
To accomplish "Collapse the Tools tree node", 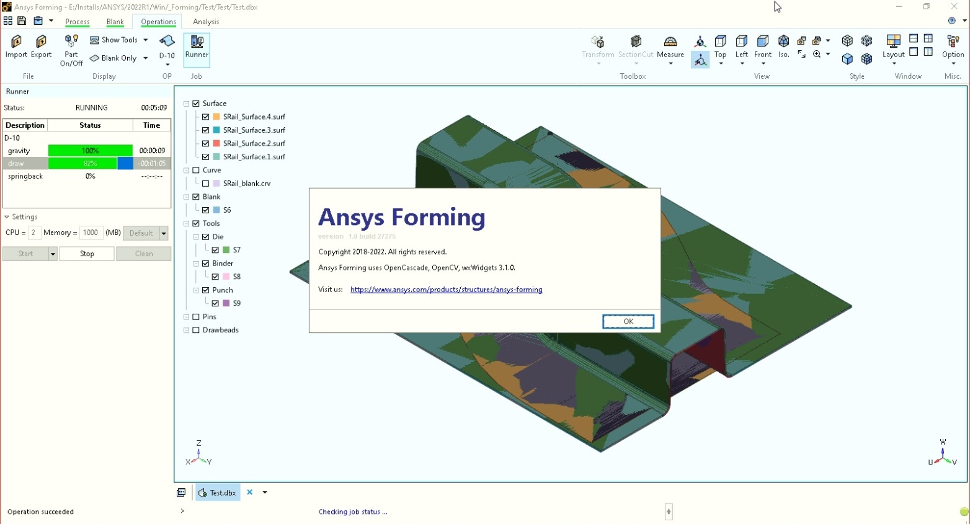I will click(x=186, y=223).
